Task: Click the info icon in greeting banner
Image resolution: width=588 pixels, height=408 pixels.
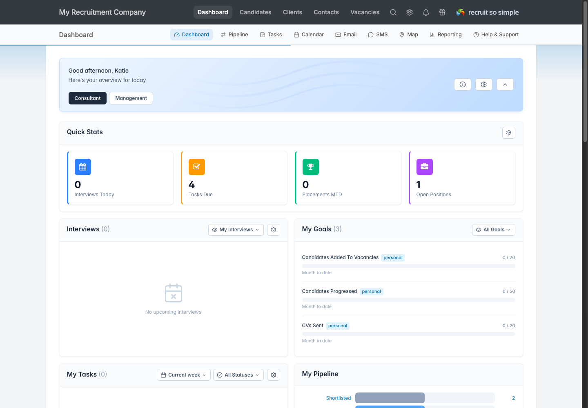Action: (463, 84)
